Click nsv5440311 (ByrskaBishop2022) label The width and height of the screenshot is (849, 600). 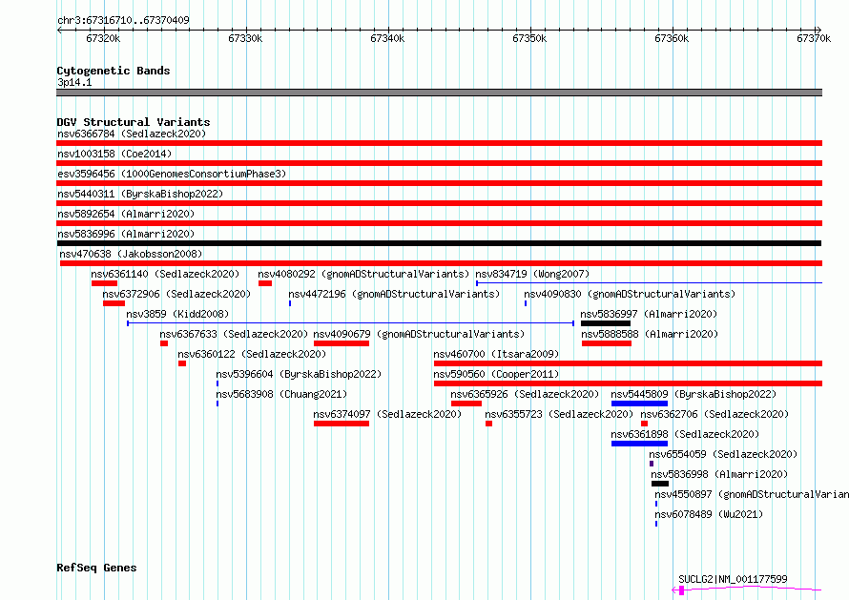140,194
